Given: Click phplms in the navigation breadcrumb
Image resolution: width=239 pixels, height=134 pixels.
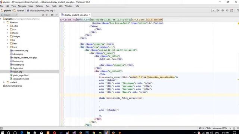Looking at the screenshot, I should click(6, 11).
